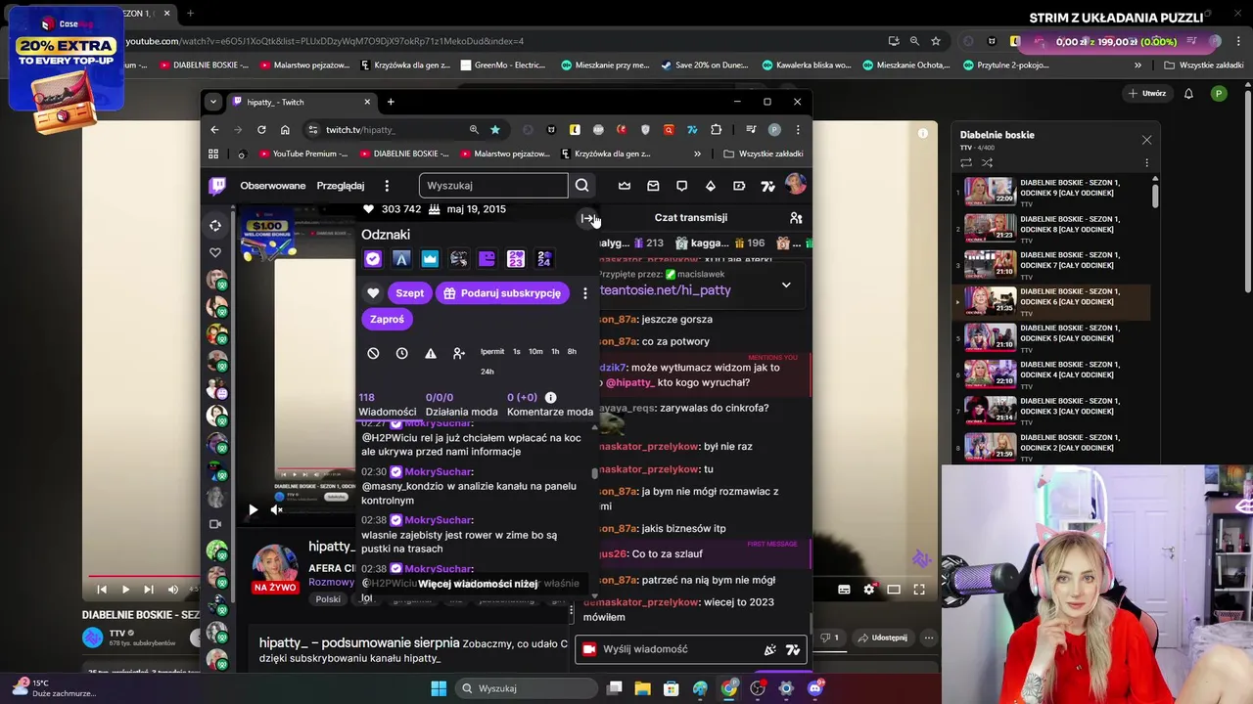The height and width of the screenshot is (704, 1253).
Task: Click the verified badge in Odznaki
Action: [x=372, y=258]
